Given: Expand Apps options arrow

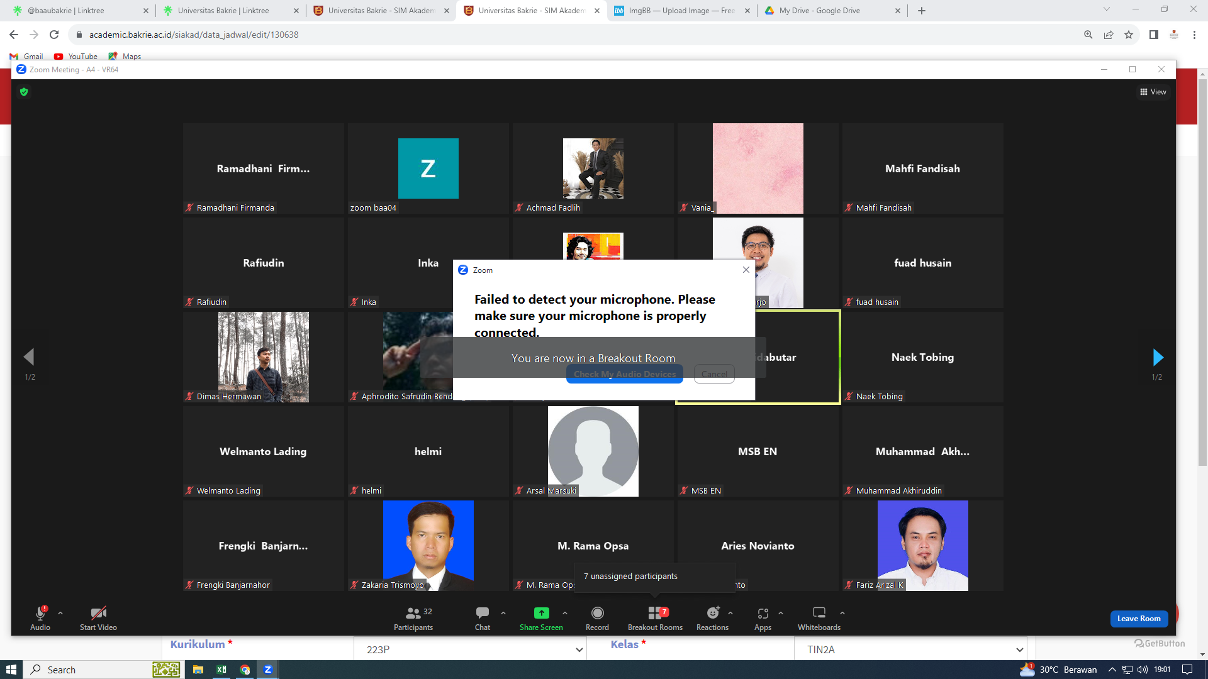Looking at the screenshot, I should (x=781, y=613).
